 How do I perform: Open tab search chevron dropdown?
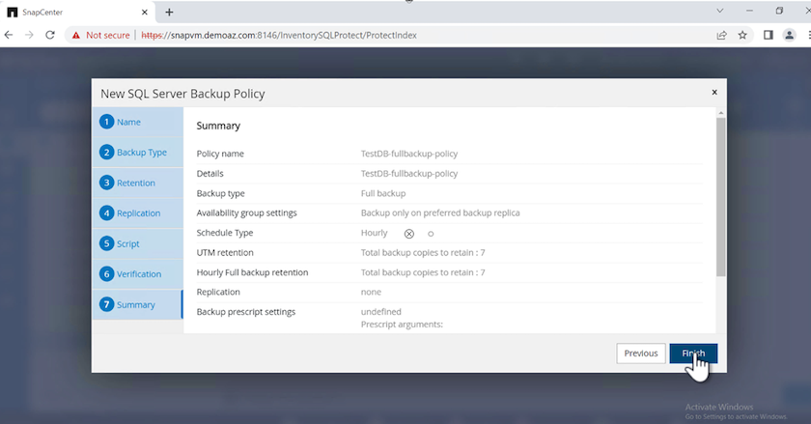pos(719,11)
